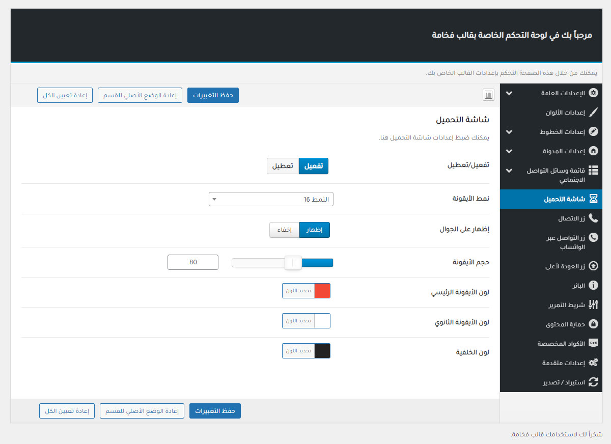611x444 pixels.
Task: Click the WhatsApp icon in the sidebar
Action: (593, 238)
